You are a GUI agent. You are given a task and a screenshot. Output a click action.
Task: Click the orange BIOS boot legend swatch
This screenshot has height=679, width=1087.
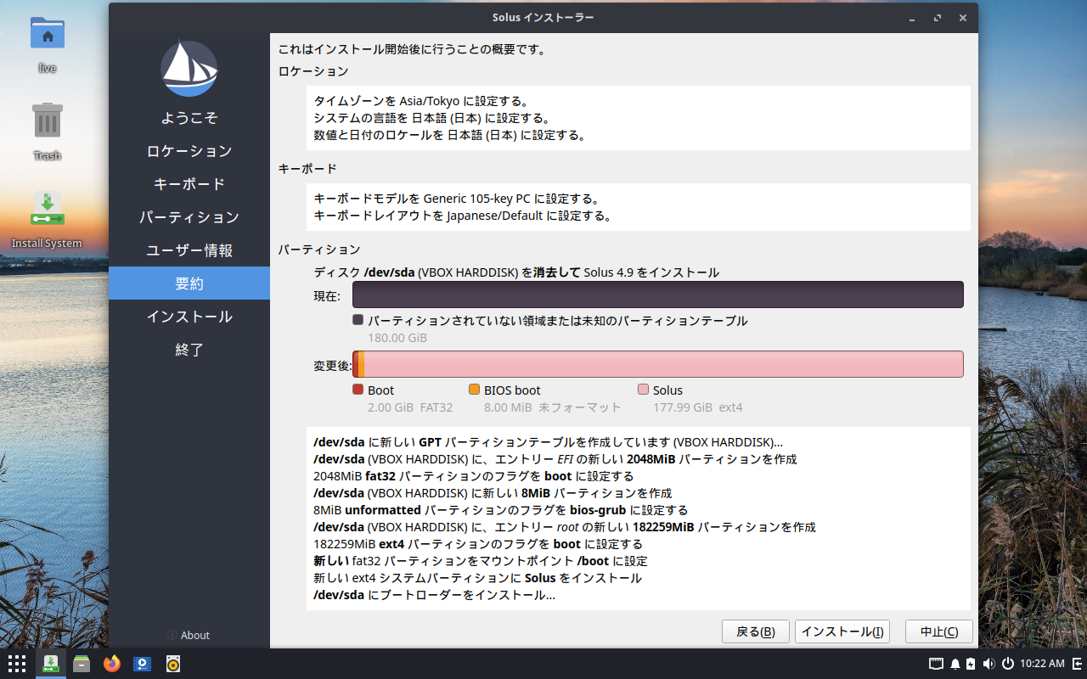[x=474, y=390]
